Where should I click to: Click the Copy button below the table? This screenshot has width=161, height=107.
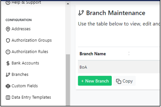[124, 81]
